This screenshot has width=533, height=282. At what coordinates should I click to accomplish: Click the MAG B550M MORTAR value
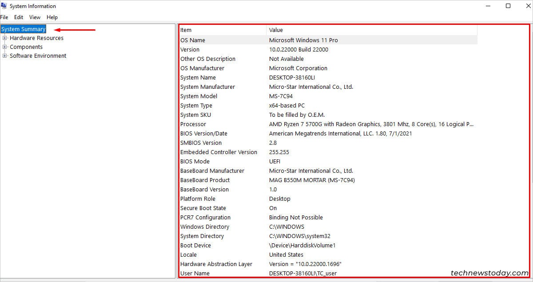pyautogui.click(x=312, y=180)
